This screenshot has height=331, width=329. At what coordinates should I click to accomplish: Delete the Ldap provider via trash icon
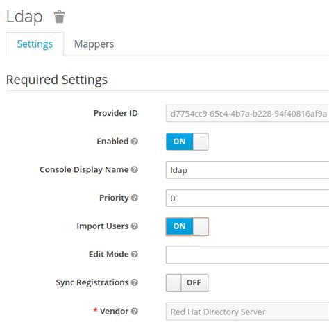click(59, 17)
